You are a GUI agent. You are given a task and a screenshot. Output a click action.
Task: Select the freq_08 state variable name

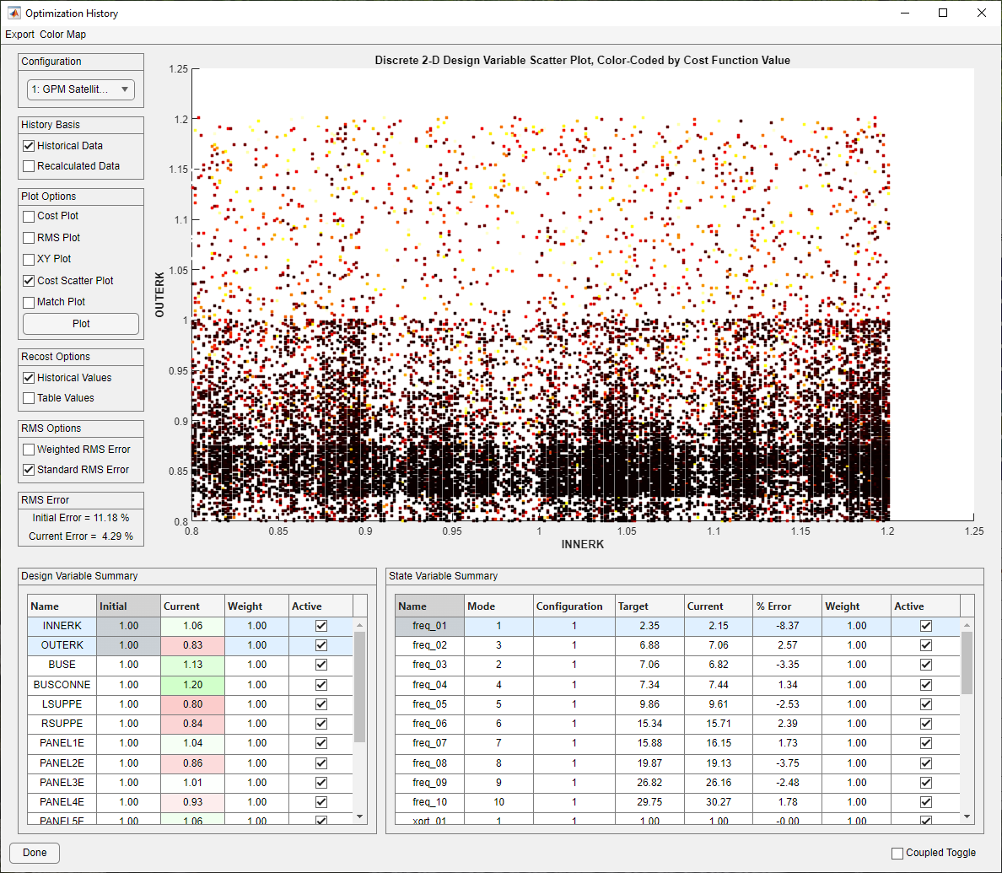(429, 763)
